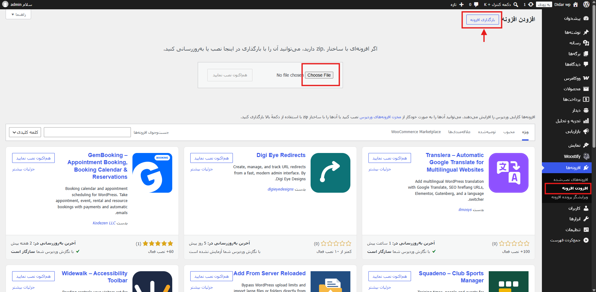596x292 pixels.
Task: Install the Digi Eye Redirects plugin now
Action: 211,158
